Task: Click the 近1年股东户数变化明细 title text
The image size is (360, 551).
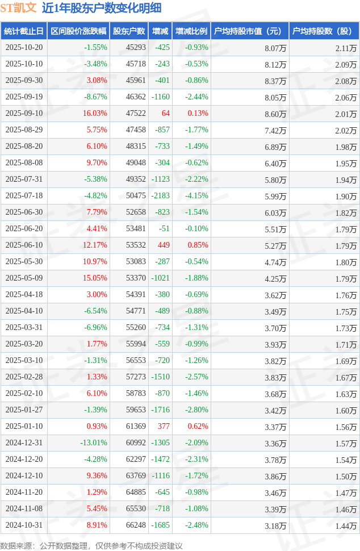Action: (102, 8)
